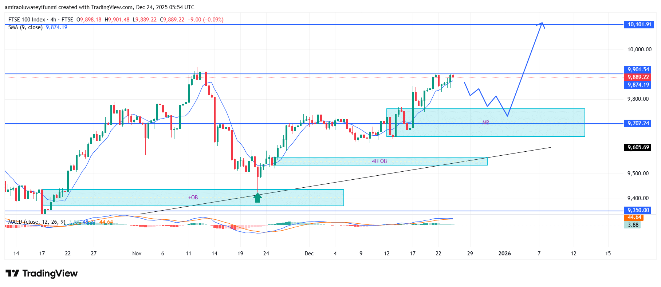
Task: Click the red 9,889.22 current price label
Action: (x=638, y=77)
